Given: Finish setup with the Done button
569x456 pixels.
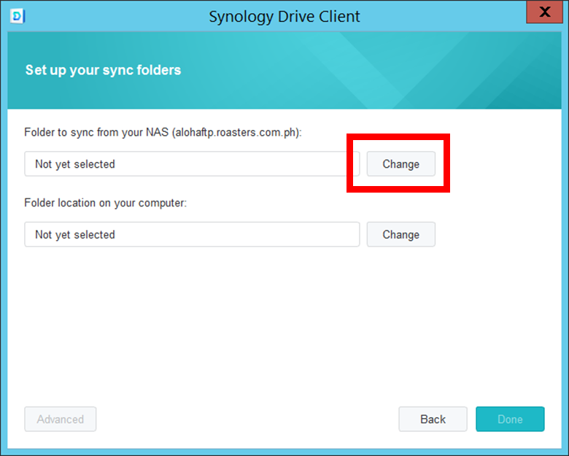Looking at the screenshot, I should pos(510,420).
